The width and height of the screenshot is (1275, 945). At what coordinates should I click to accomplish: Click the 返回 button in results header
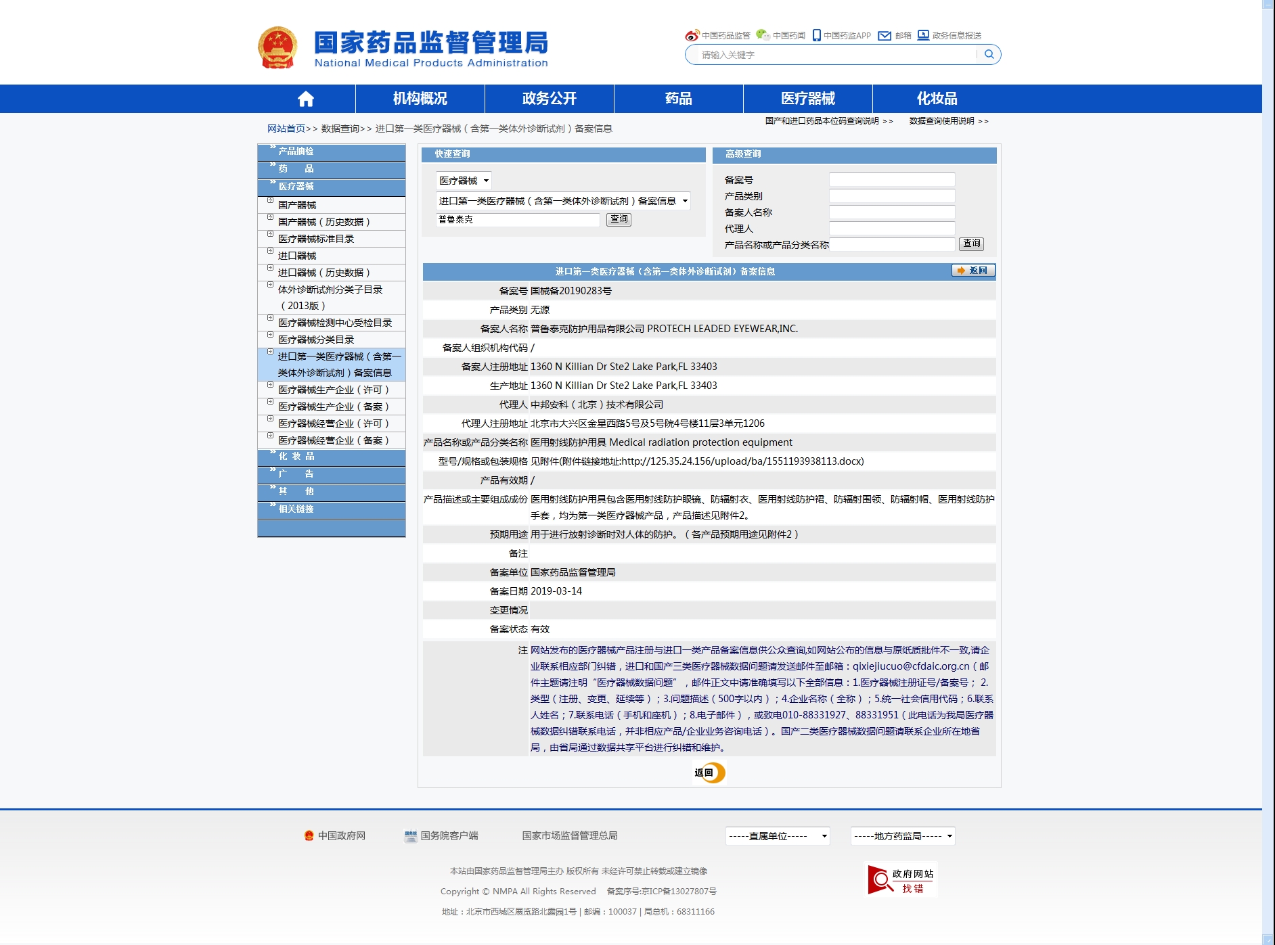click(973, 271)
